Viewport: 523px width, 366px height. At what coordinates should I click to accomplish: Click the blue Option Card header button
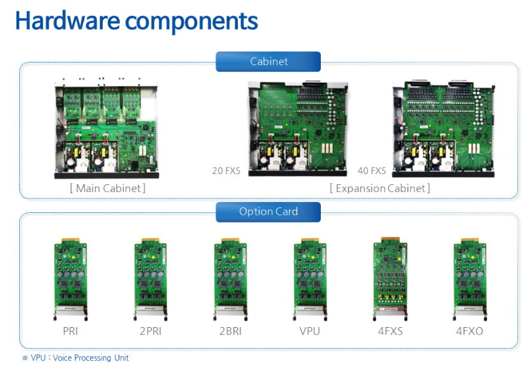[x=268, y=212]
